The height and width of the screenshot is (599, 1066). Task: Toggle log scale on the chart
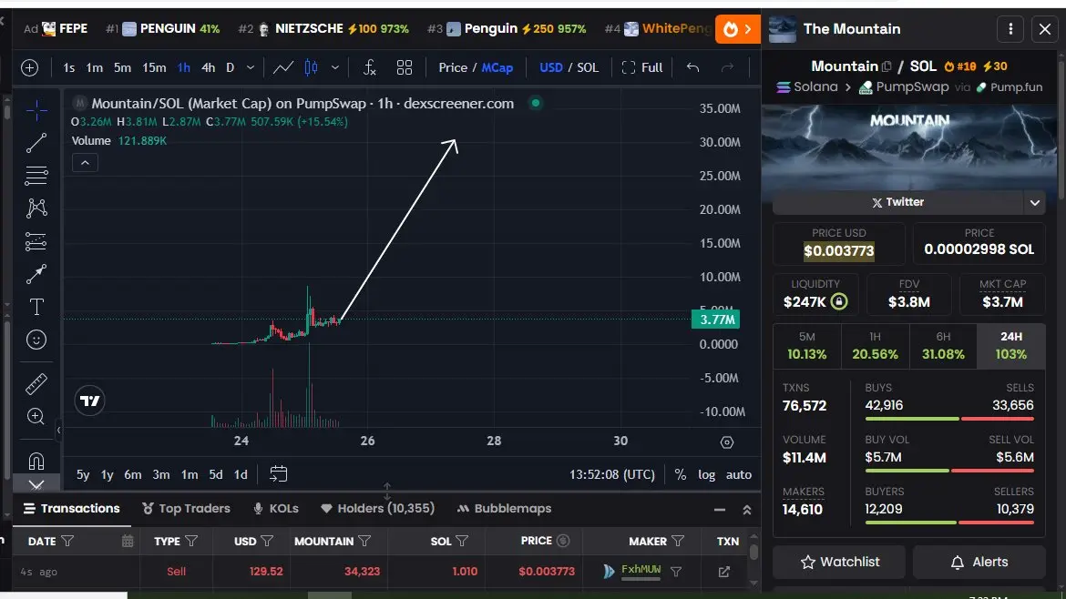pyautogui.click(x=706, y=474)
